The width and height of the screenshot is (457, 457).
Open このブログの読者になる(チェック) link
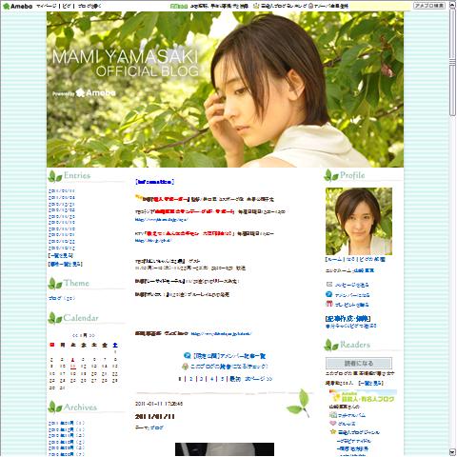coord(229,367)
